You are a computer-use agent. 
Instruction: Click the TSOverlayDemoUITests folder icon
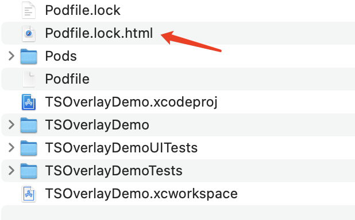[x=29, y=148]
